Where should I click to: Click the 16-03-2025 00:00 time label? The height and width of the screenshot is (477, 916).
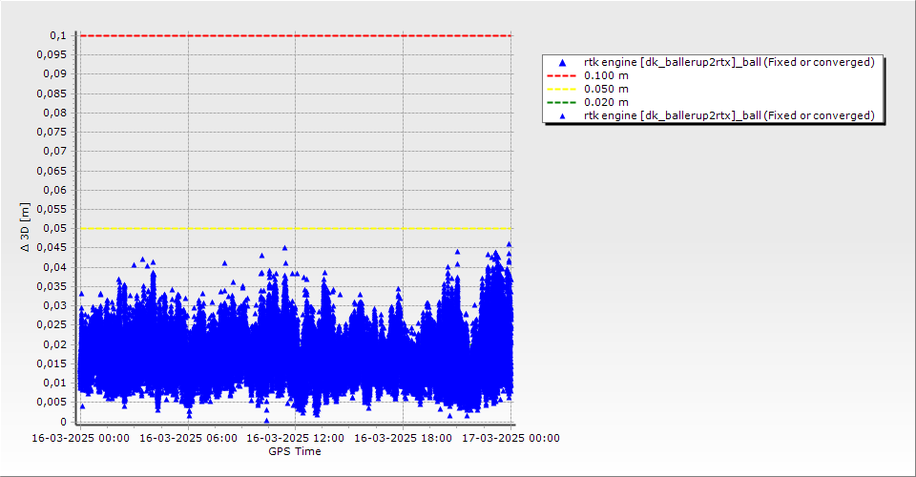(80, 438)
